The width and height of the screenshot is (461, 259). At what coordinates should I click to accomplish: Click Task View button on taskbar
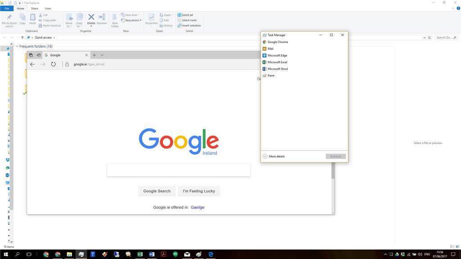(29, 255)
